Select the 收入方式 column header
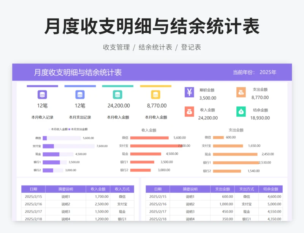 tap(122, 189)
